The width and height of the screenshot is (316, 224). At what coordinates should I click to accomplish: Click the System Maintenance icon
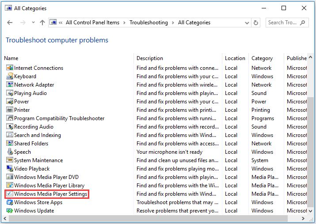[9, 160]
